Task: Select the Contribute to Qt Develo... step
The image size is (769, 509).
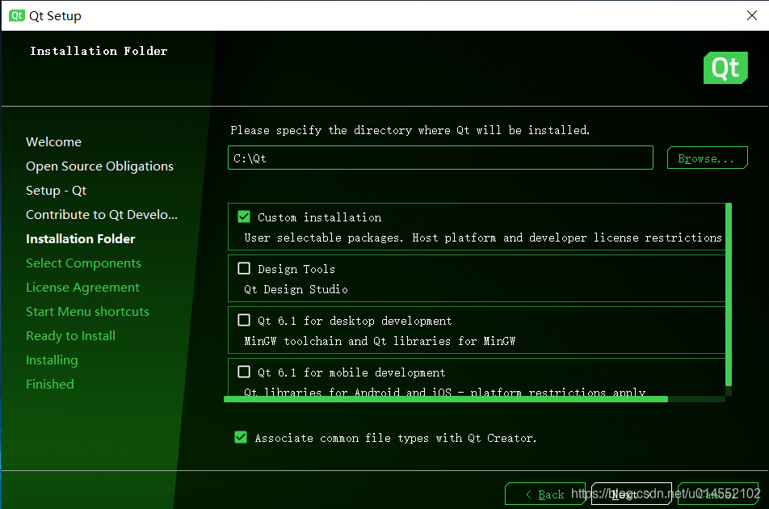Action: point(102,214)
